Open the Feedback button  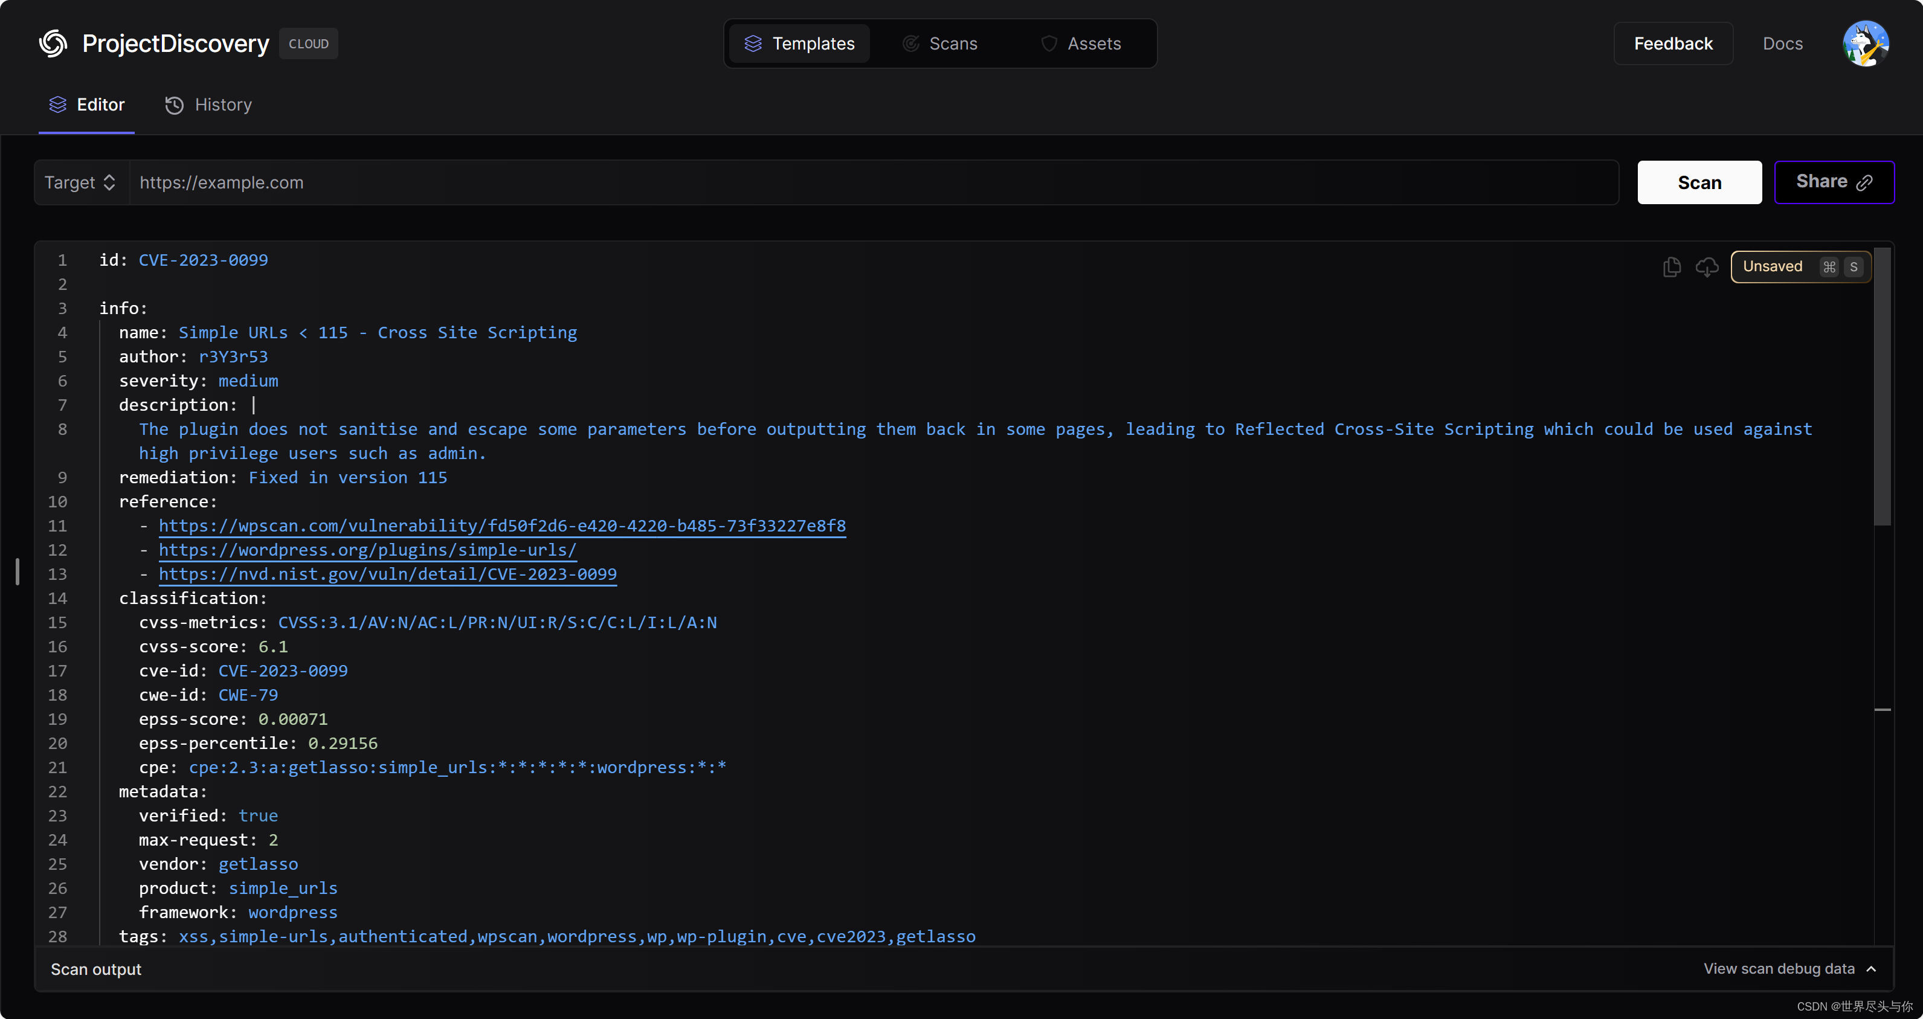[x=1672, y=43]
